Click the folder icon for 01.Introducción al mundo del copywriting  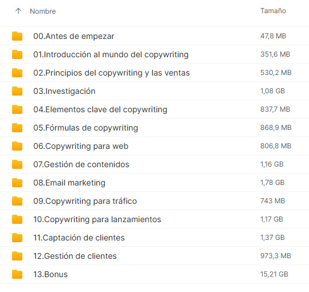click(x=17, y=54)
